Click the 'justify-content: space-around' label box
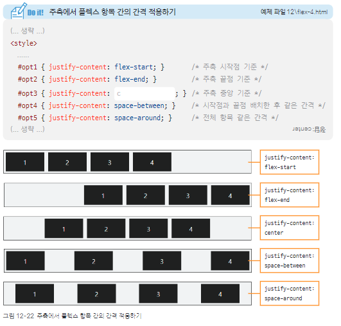Screen dimensions: 341x326 [x=290, y=293]
